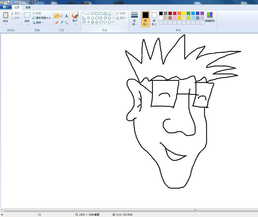The image size is (258, 217).
Task: Choose the Diamond shape
Action: pyautogui.click(x=88, y=18)
